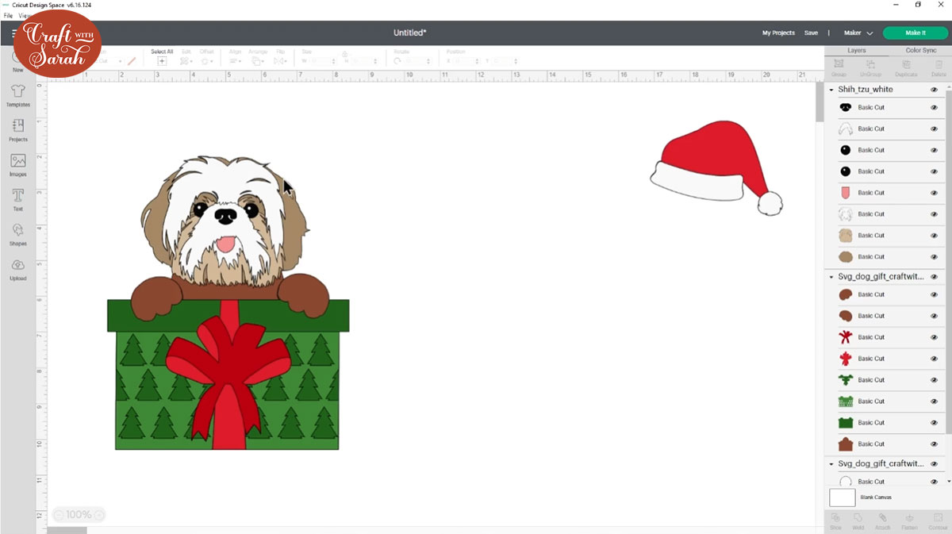Select the black nose layer thumbnail
Screen dimensions: 952x534
click(846, 107)
